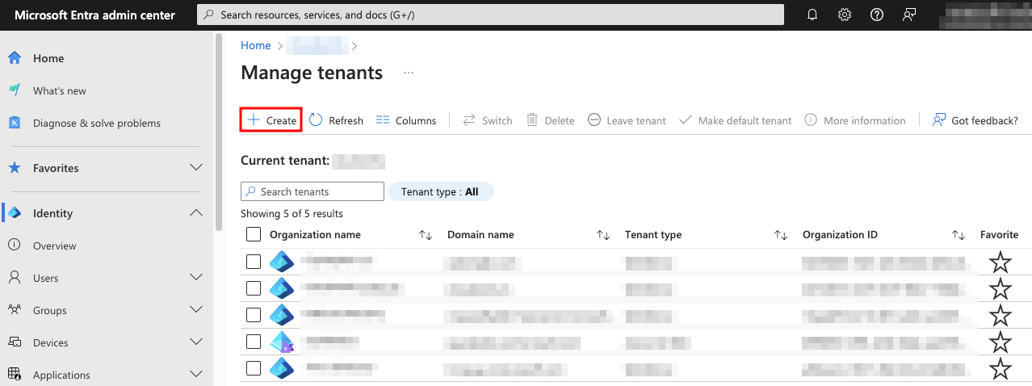The image size is (1032, 386).
Task: Expand the Applications submenu chevron
Action: [x=195, y=375]
